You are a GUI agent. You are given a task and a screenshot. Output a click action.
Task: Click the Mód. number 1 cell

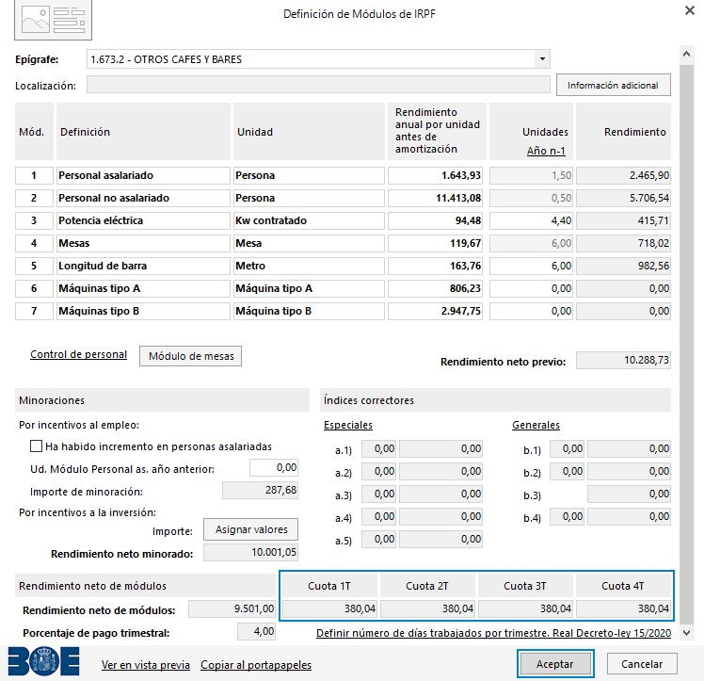click(x=34, y=175)
